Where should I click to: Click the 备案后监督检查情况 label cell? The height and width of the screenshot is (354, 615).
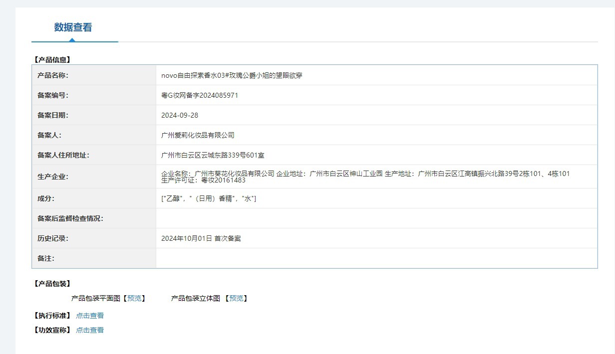(x=94, y=218)
